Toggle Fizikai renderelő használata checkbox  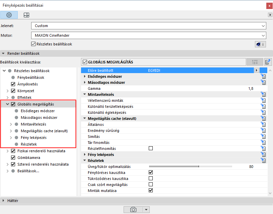point(13,151)
